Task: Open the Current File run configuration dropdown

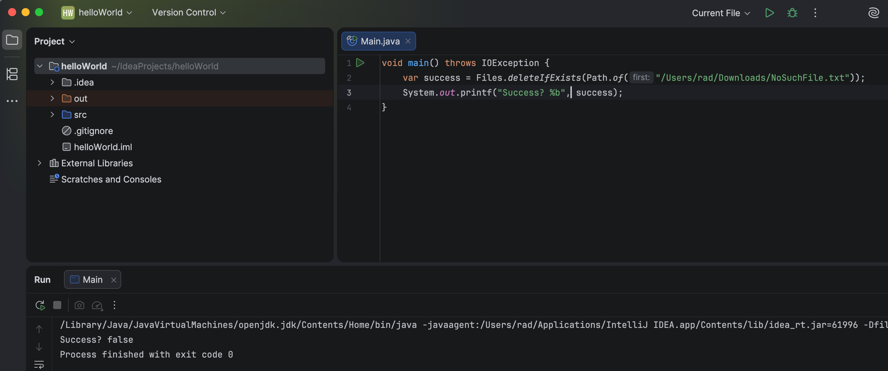Action: point(721,13)
